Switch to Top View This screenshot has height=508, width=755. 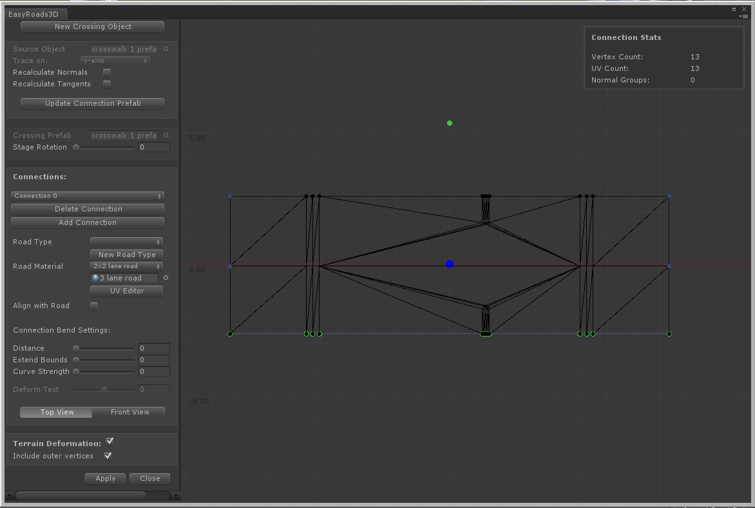(56, 412)
